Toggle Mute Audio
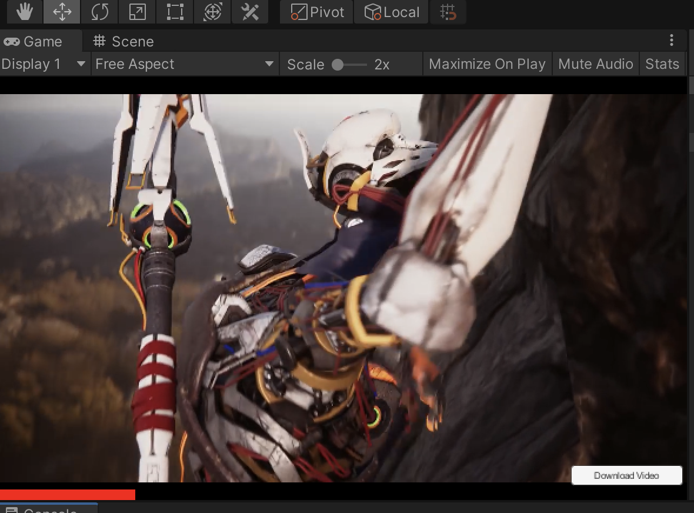Screen dimensions: 694x513 pos(596,64)
